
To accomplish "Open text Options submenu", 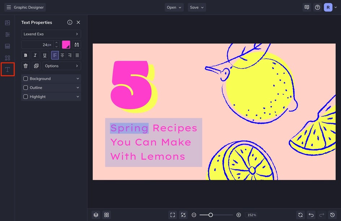I will pos(62,66).
